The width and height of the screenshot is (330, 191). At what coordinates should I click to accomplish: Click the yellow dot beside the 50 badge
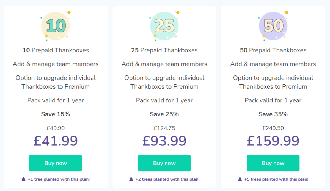pos(286,12)
